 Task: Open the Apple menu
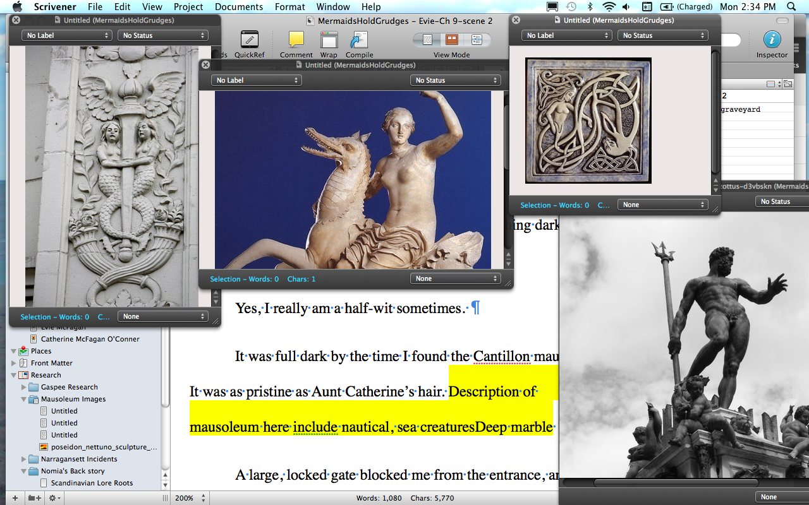tap(17, 7)
